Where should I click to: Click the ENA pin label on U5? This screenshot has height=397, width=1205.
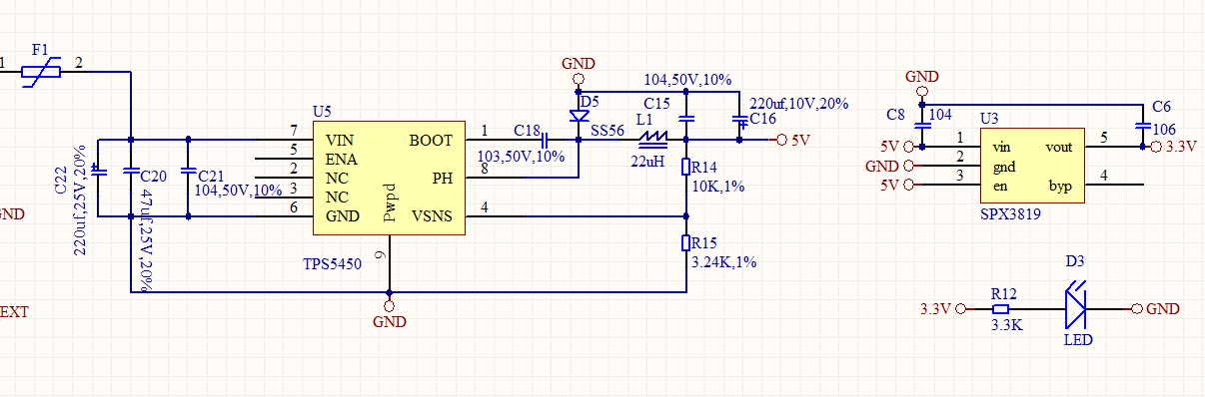tap(342, 160)
